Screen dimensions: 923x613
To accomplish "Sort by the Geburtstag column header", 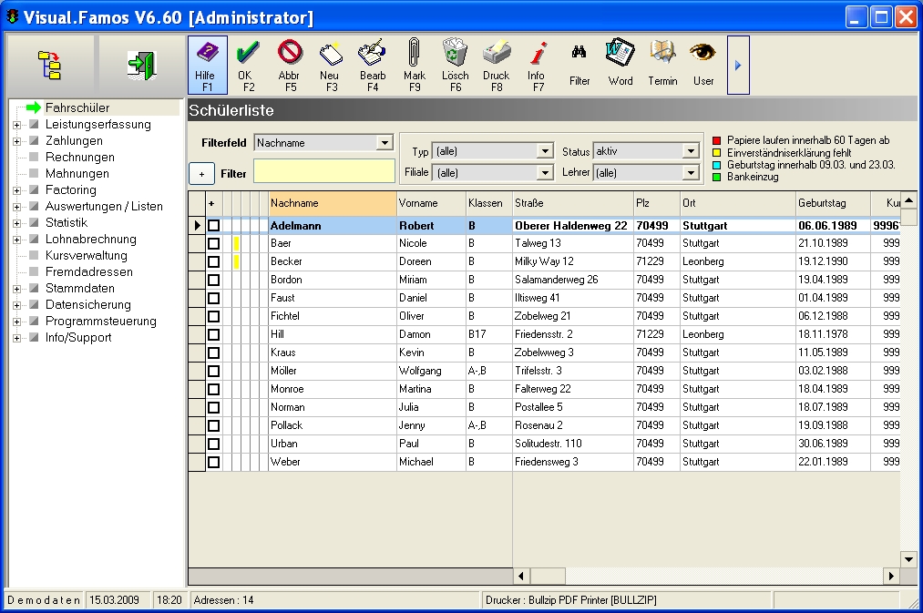I will [x=832, y=203].
